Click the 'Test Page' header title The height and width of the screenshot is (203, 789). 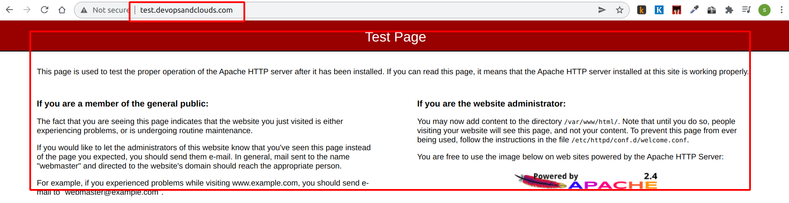pyautogui.click(x=395, y=37)
